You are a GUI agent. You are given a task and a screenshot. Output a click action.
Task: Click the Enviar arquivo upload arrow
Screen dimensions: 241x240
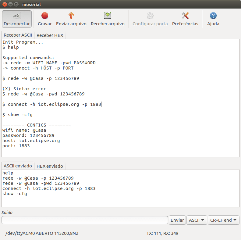pyautogui.click(x=71, y=16)
